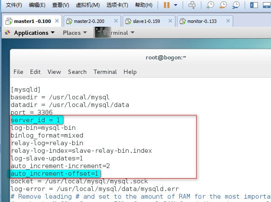Open the terminal File menu

(18, 72)
